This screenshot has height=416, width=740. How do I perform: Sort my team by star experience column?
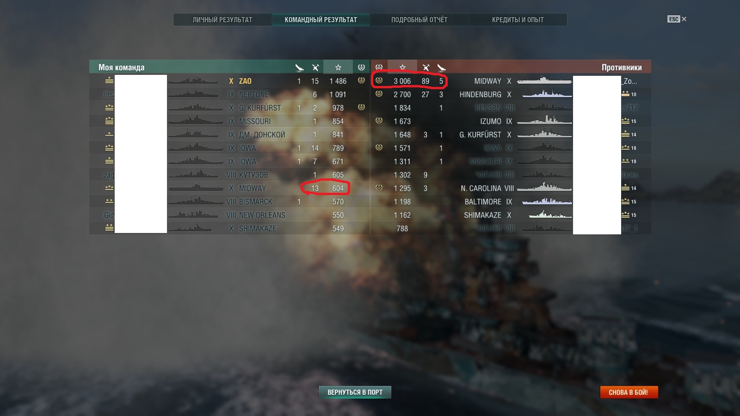point(338,67)
